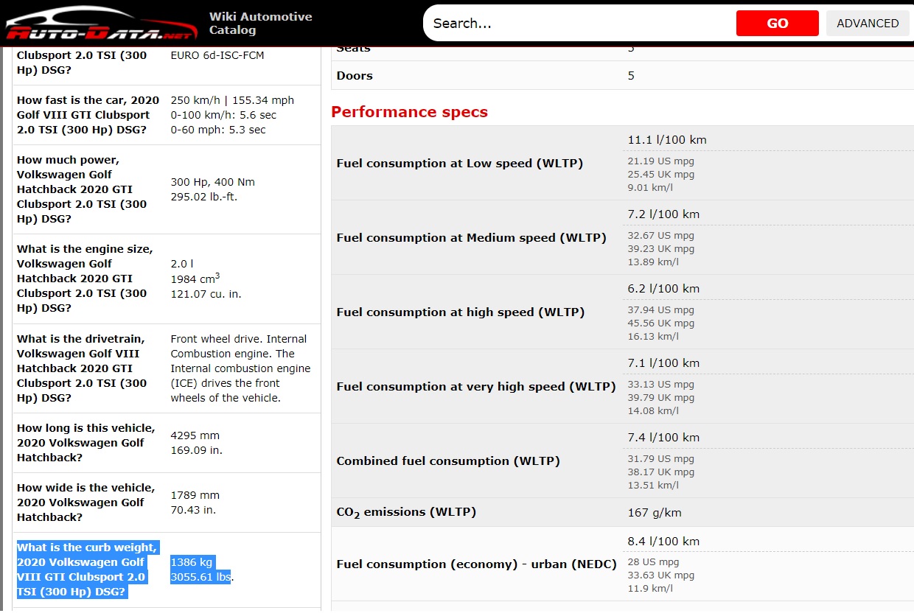Click the Doors row label
Viewport: 914px width, 616px height.
(355, 76)
